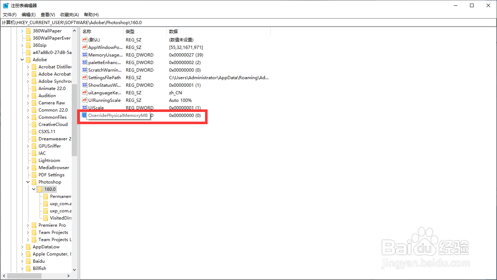497x280 pixels.
Task: Click the Registry Editor app icon in the title bar
Action: tap(6, 5)
